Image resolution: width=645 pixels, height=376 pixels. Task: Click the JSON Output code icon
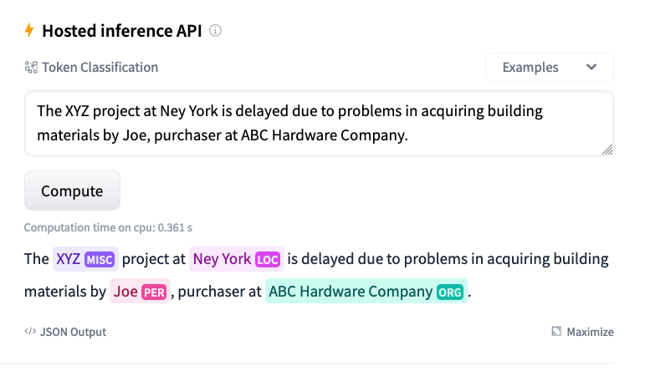[30, 331]
